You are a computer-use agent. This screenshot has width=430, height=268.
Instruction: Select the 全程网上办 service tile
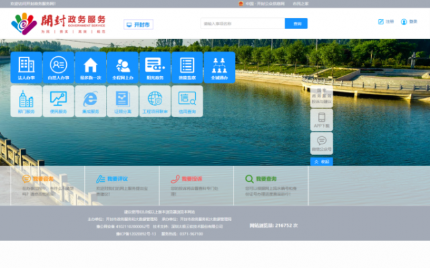122,67
